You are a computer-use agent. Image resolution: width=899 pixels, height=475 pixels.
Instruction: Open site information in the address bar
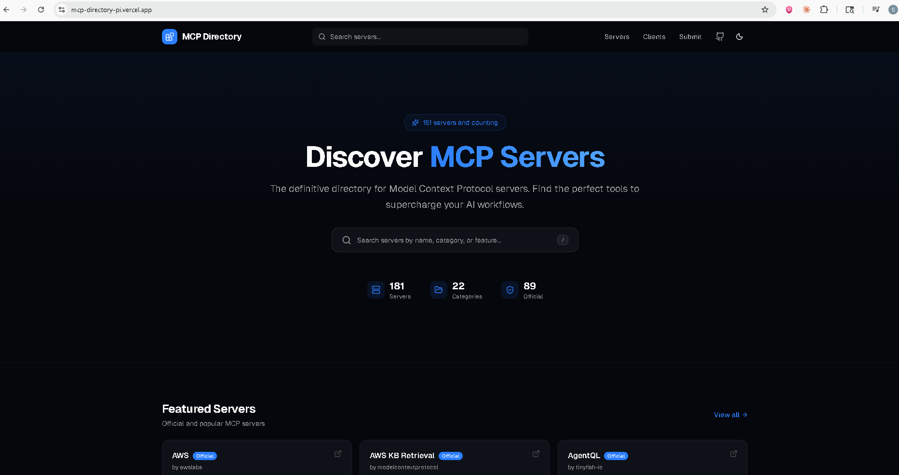pyautogui.click(x=62, y=9)
